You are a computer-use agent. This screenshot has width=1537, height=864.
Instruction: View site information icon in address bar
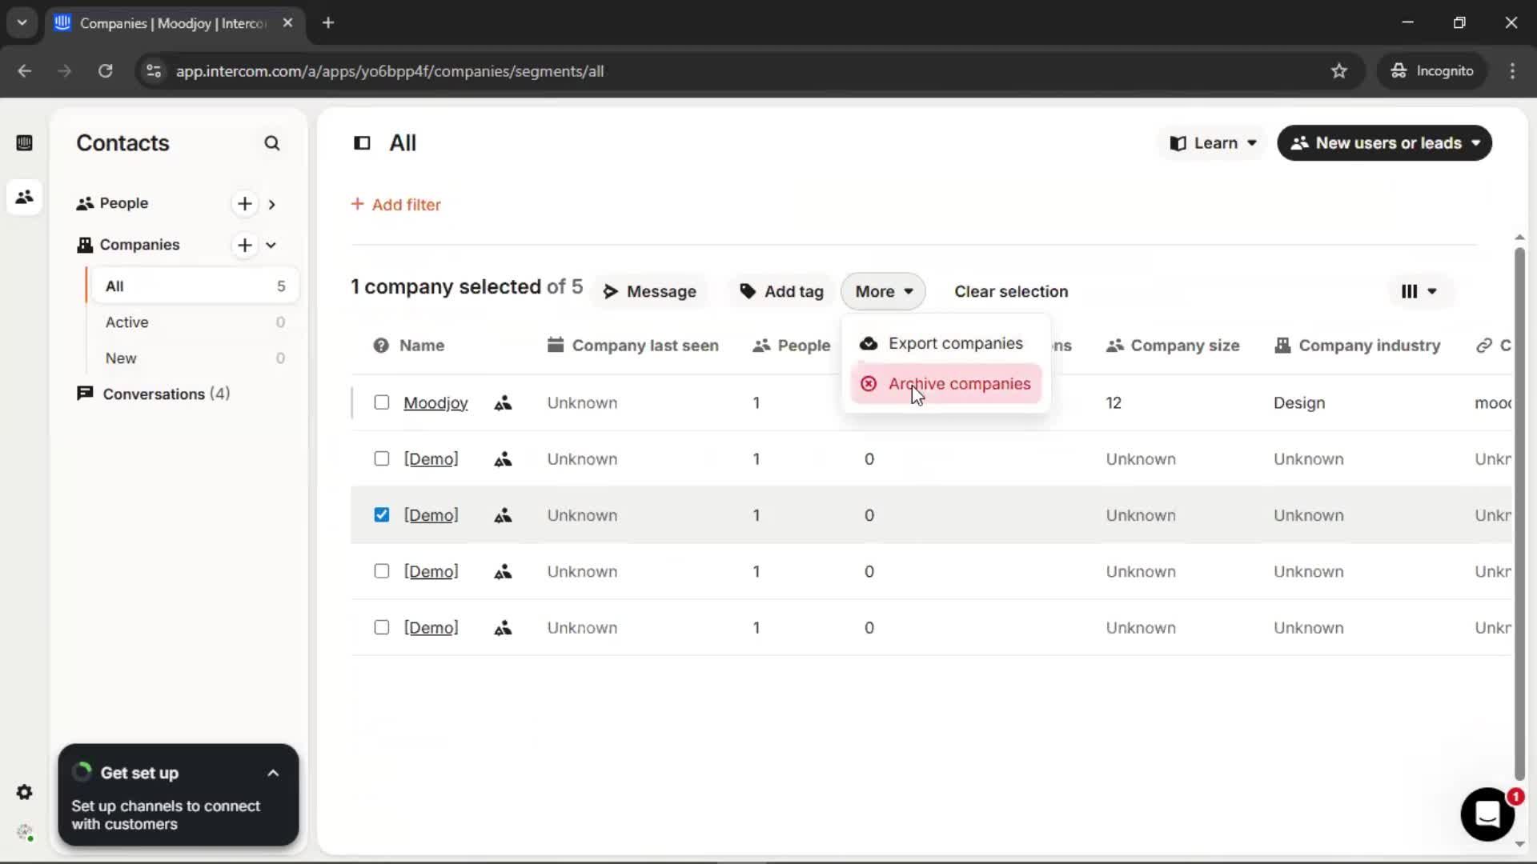pyautogui.click(x=154, y=71)
